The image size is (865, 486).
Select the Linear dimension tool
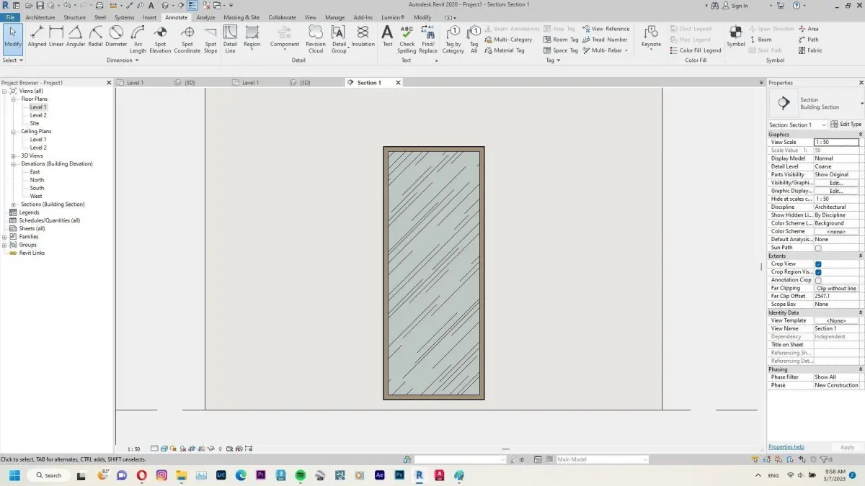point(56,37)
